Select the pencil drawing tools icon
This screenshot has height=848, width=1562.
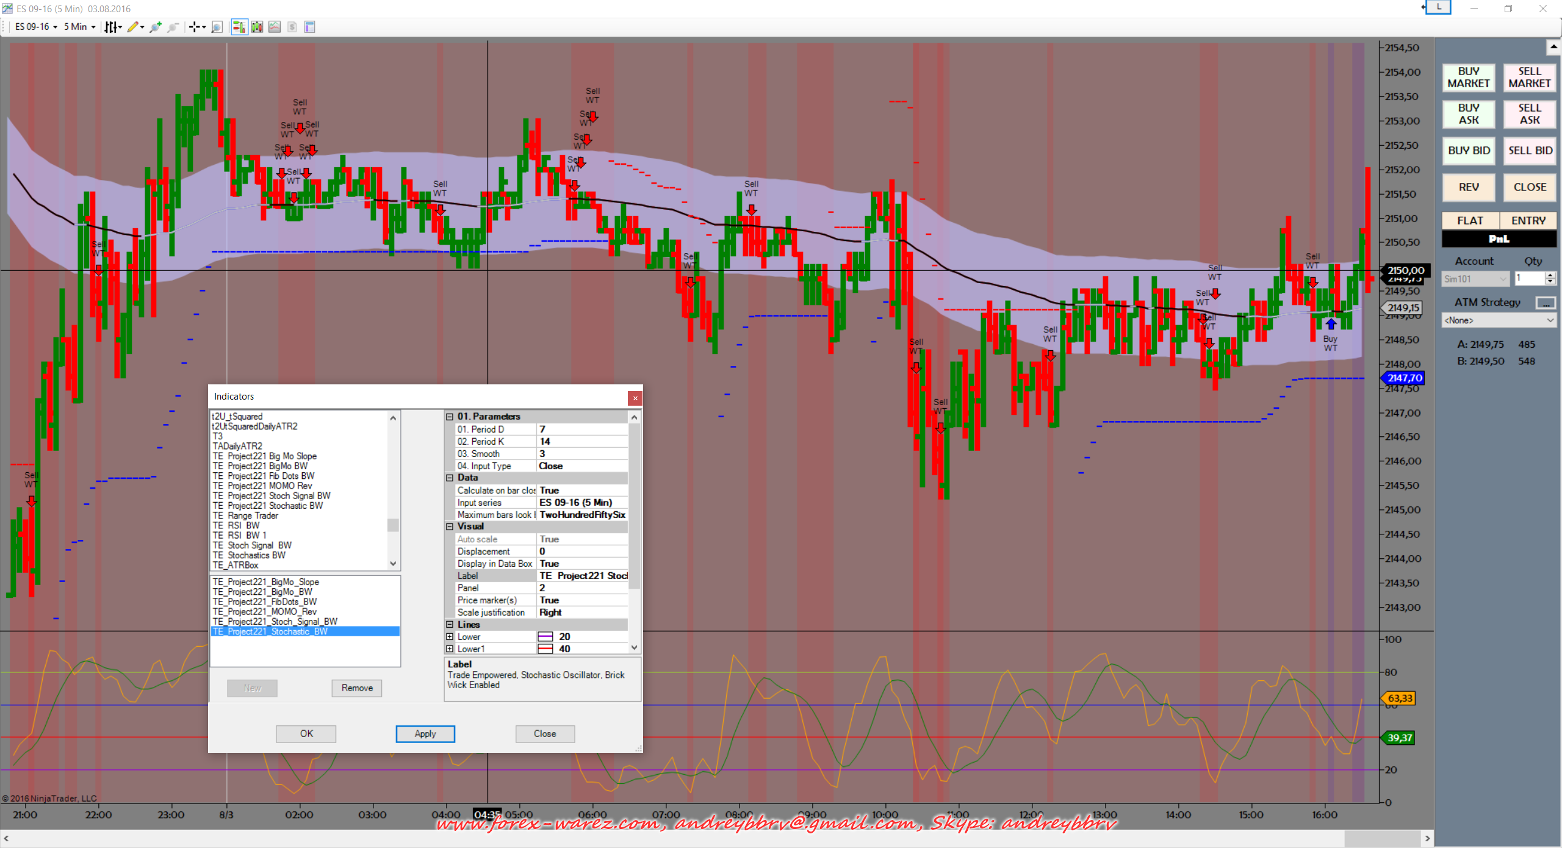[x=133, y=27]
